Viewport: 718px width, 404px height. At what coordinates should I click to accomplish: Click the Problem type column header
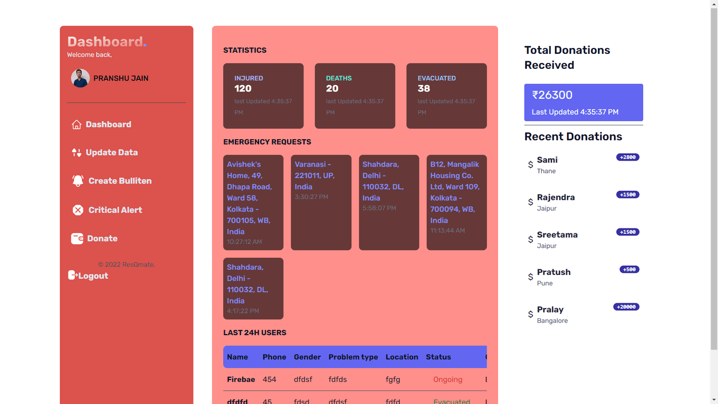coord(353,357)
